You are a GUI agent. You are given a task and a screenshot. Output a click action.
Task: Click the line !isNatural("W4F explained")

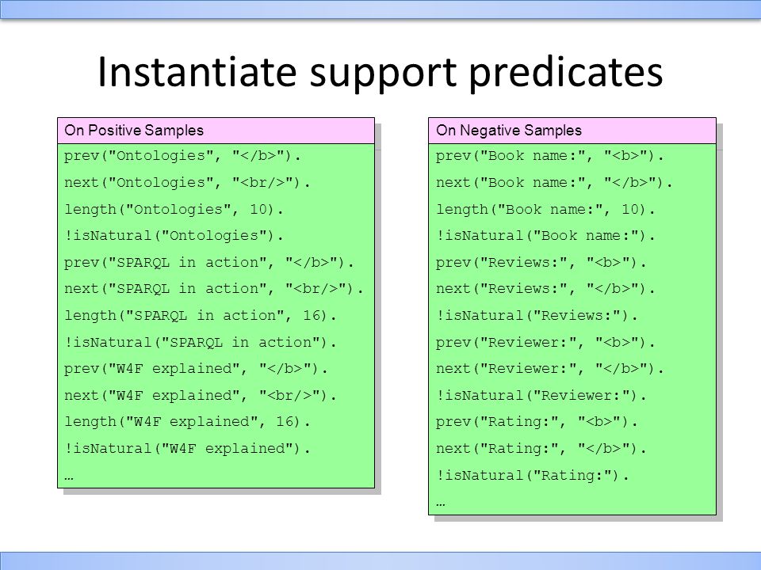pyautogui.click(x=187, y=449)
